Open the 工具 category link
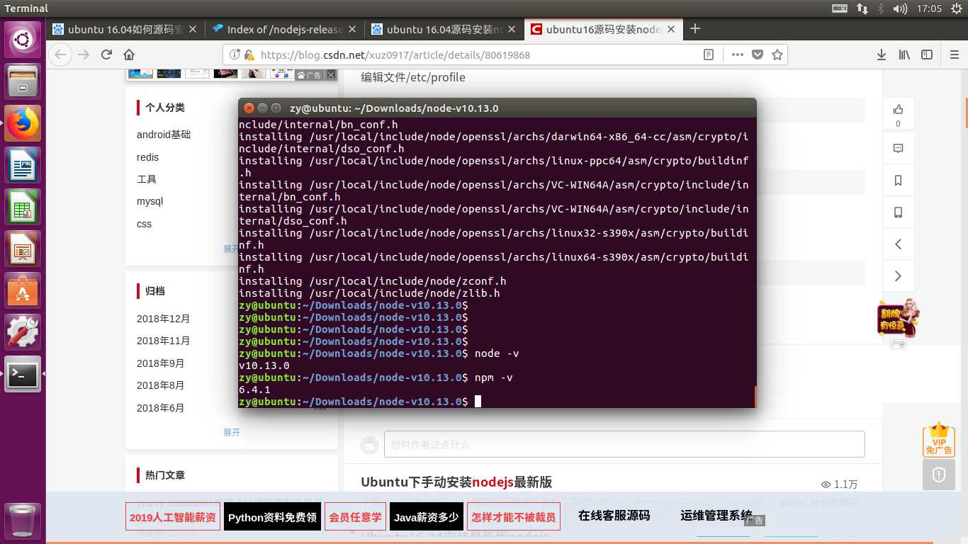Image resolution: width=968 pixels, height=544 pixels. tap(147, 179)
